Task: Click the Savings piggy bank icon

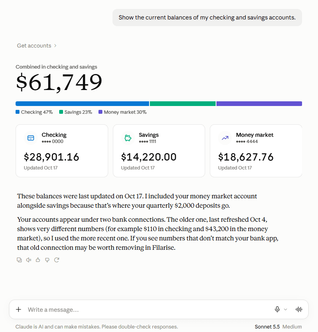Action: pyautogui.click(x=128, y=138)
